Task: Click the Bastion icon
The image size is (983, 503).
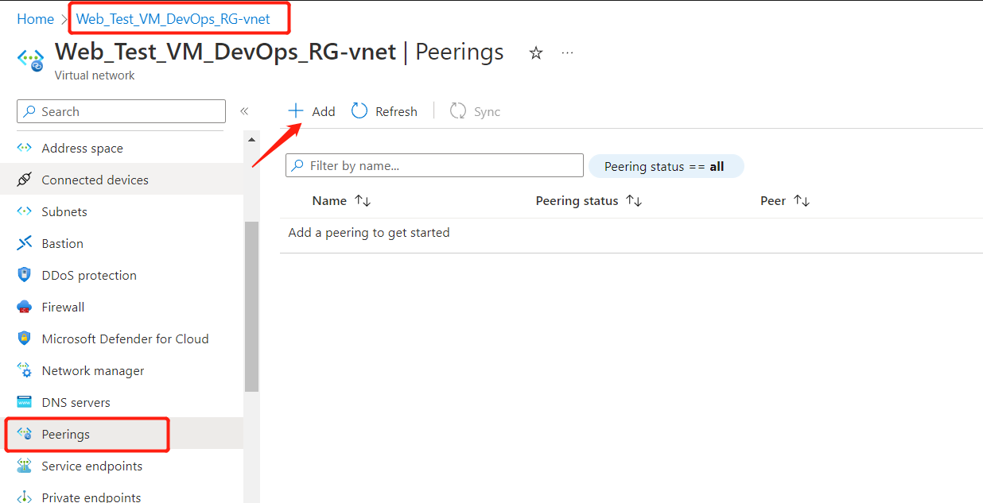Action: [x=25, y=243]
